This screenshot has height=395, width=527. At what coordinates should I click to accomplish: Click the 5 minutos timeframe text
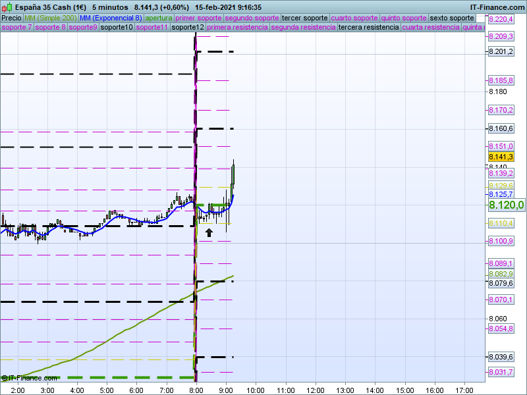[110, 7]
